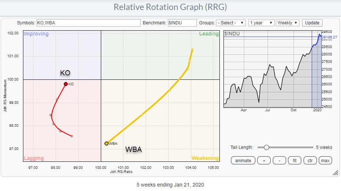The image size is (341, 191).
Task: Click the minus zoom-out button
Action: click(x=279, y=161)
